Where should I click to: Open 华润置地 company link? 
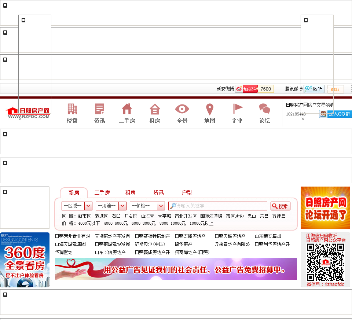(64, 252)
